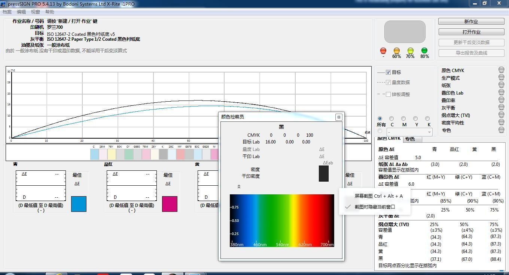Click the 叠印色 Lab status indicator ball
509x275 pixels.
click(501, 92)
